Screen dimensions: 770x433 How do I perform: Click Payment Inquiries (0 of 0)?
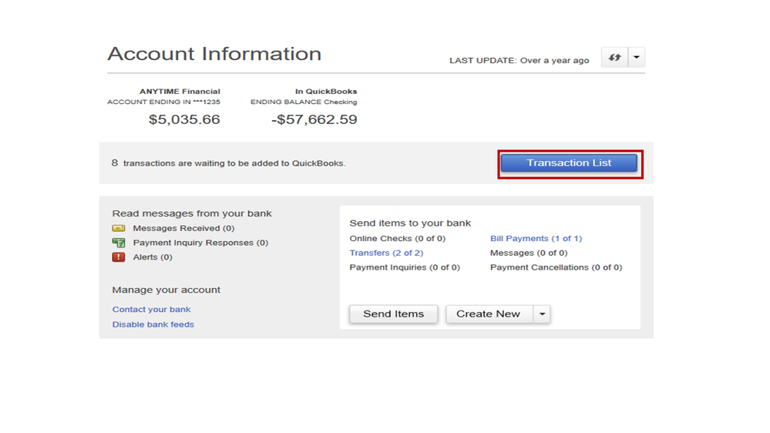click(x=404, y=267)
